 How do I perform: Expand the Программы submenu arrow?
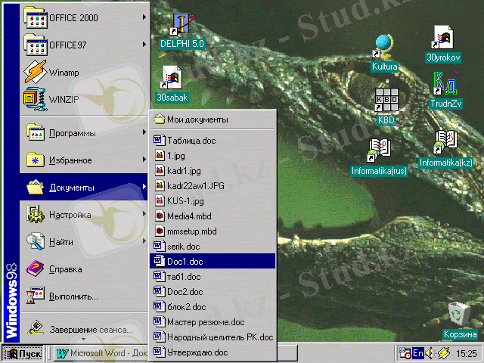point(144,132)
